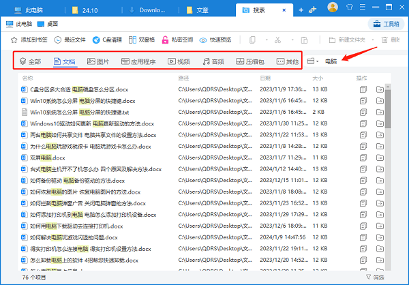Expand the search scope folder dropdown
This screenshot has width=409, height=285.
click(313, 61)
